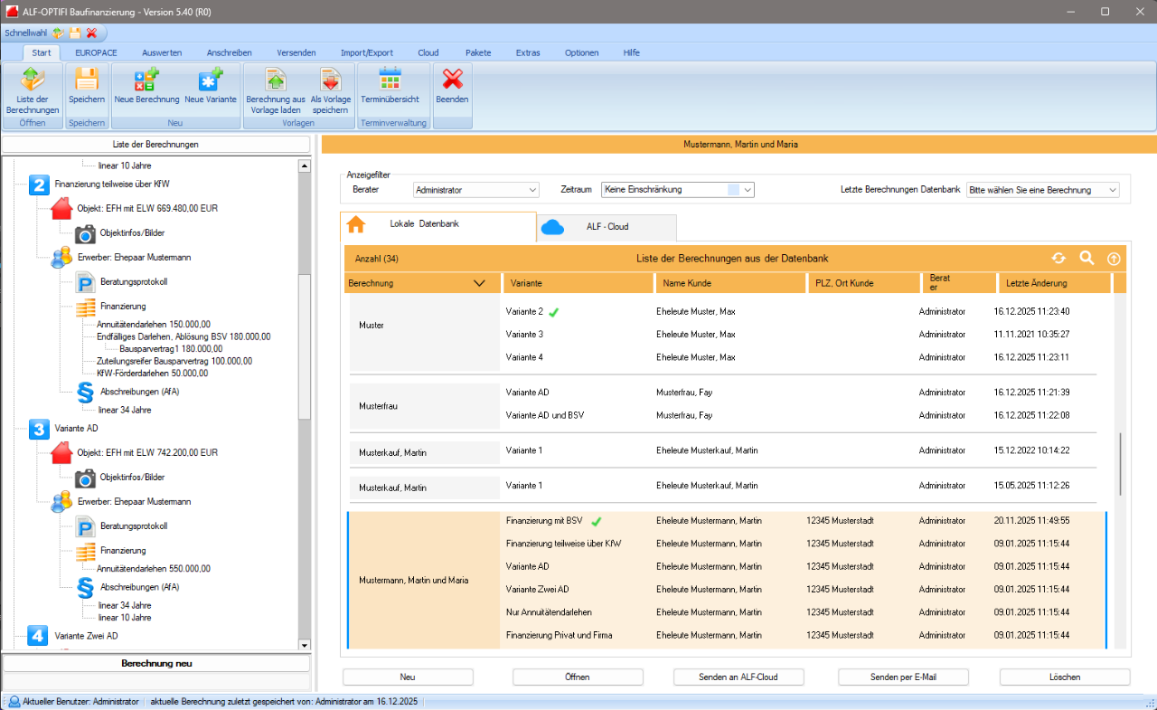This screenshot has height=710, width=1157.
Task: Open the Berater dropdown
Action: click(x=531, y=190)
